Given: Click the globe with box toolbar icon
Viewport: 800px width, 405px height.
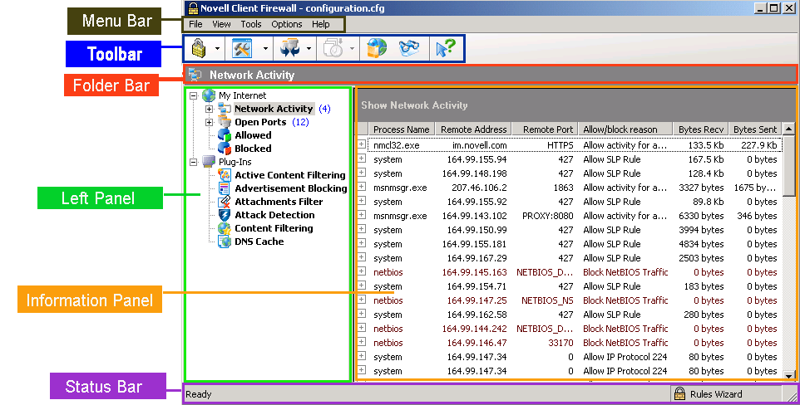Looking at the screenshot, I should 377,49.
